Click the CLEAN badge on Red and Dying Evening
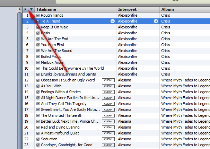This screenshot has width=210, height=149. (108, 127)
